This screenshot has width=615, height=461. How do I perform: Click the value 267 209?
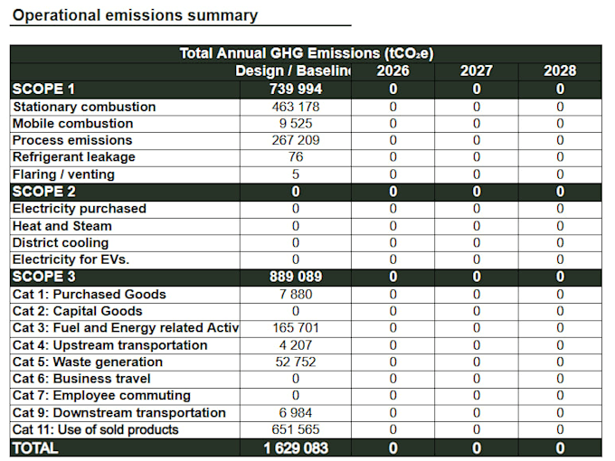[x=296, y=140]
